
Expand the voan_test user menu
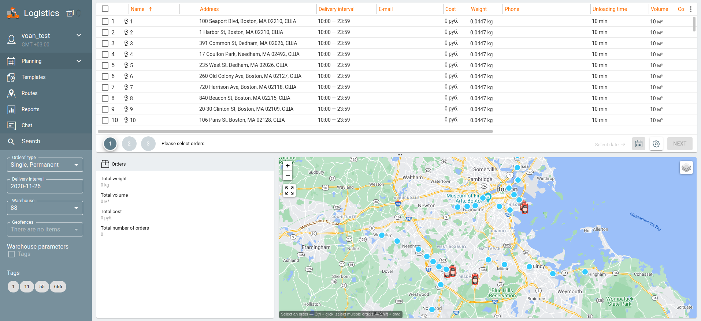pos(78,35)
